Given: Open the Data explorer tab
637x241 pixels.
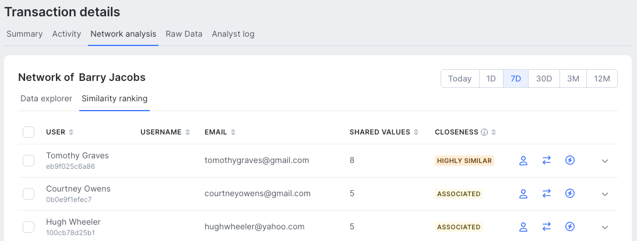Looking at the screenshot, I should click(x=46, y=98).
